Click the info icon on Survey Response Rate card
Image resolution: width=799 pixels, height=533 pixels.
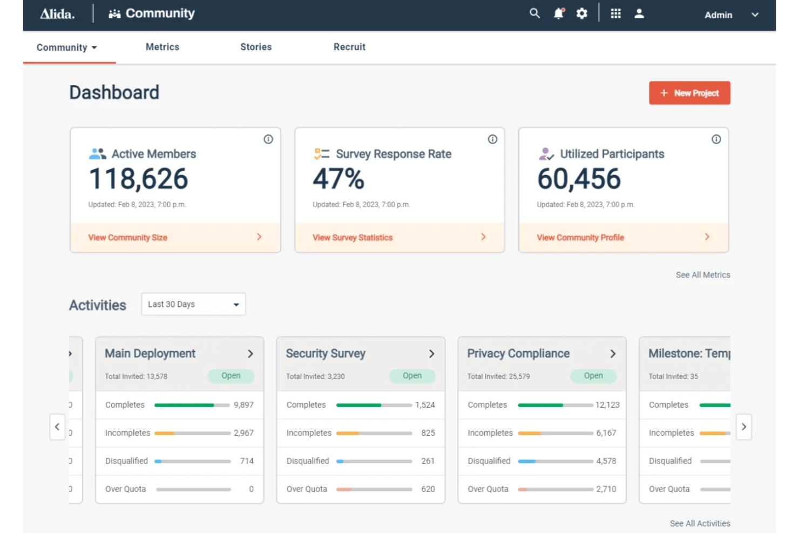click(x=492, y=139)
